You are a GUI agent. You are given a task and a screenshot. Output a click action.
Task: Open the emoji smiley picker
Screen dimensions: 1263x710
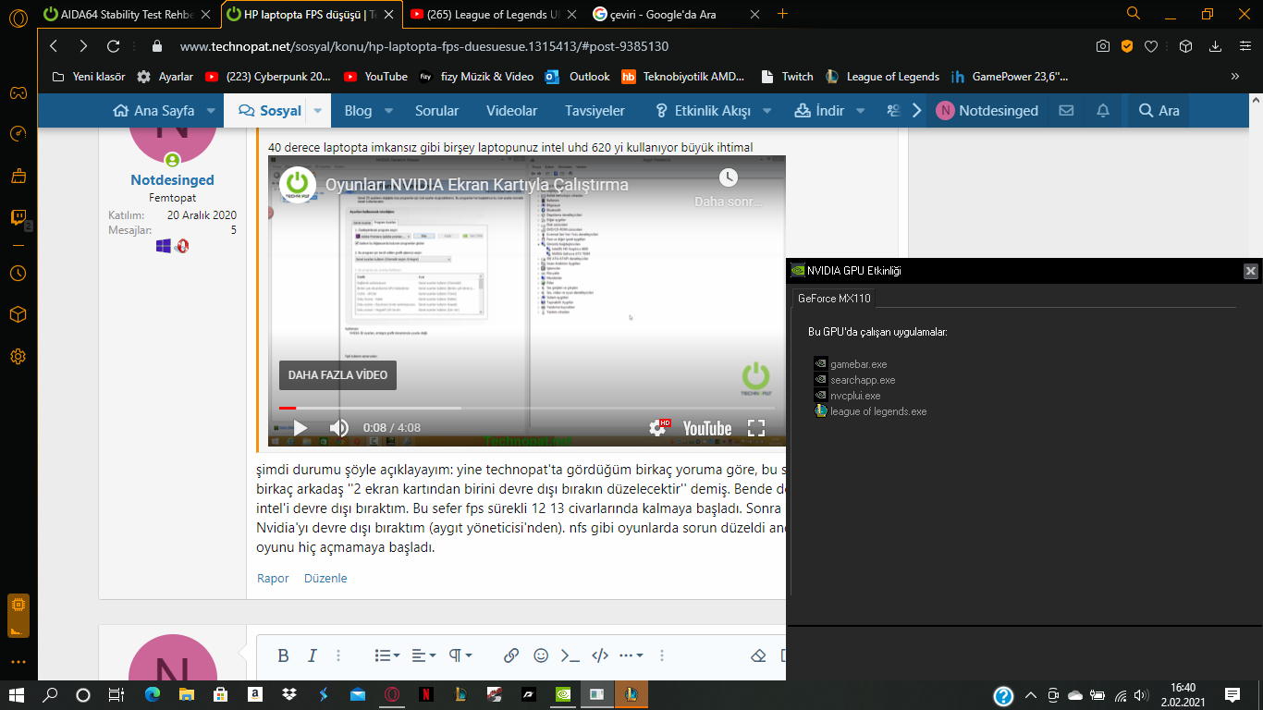pos(541,655)
